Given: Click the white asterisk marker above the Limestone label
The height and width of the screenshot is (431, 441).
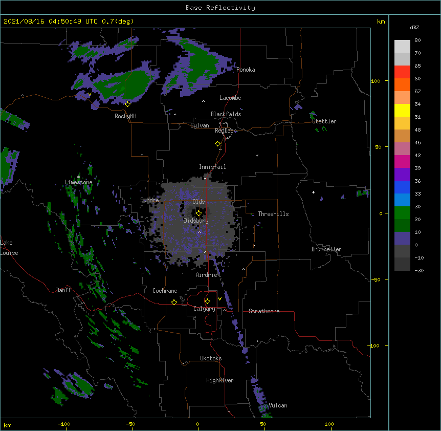Looking at the screenshot, I should click(78, 177).
